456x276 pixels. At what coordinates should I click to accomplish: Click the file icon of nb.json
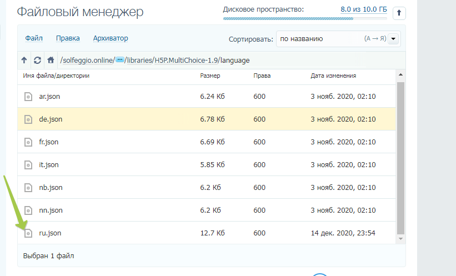(28, 188)
